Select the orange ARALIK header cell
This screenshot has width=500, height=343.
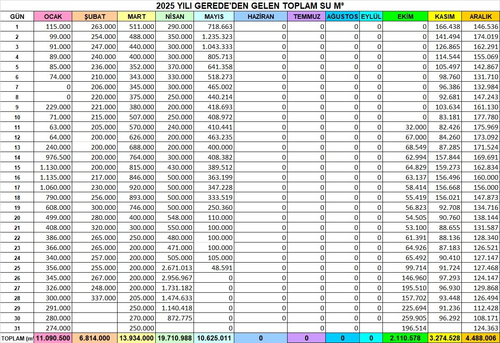[x=481, y=17]
